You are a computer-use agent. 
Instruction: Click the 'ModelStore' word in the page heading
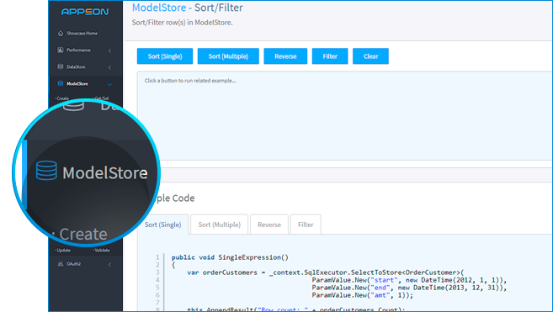(159, 8)
